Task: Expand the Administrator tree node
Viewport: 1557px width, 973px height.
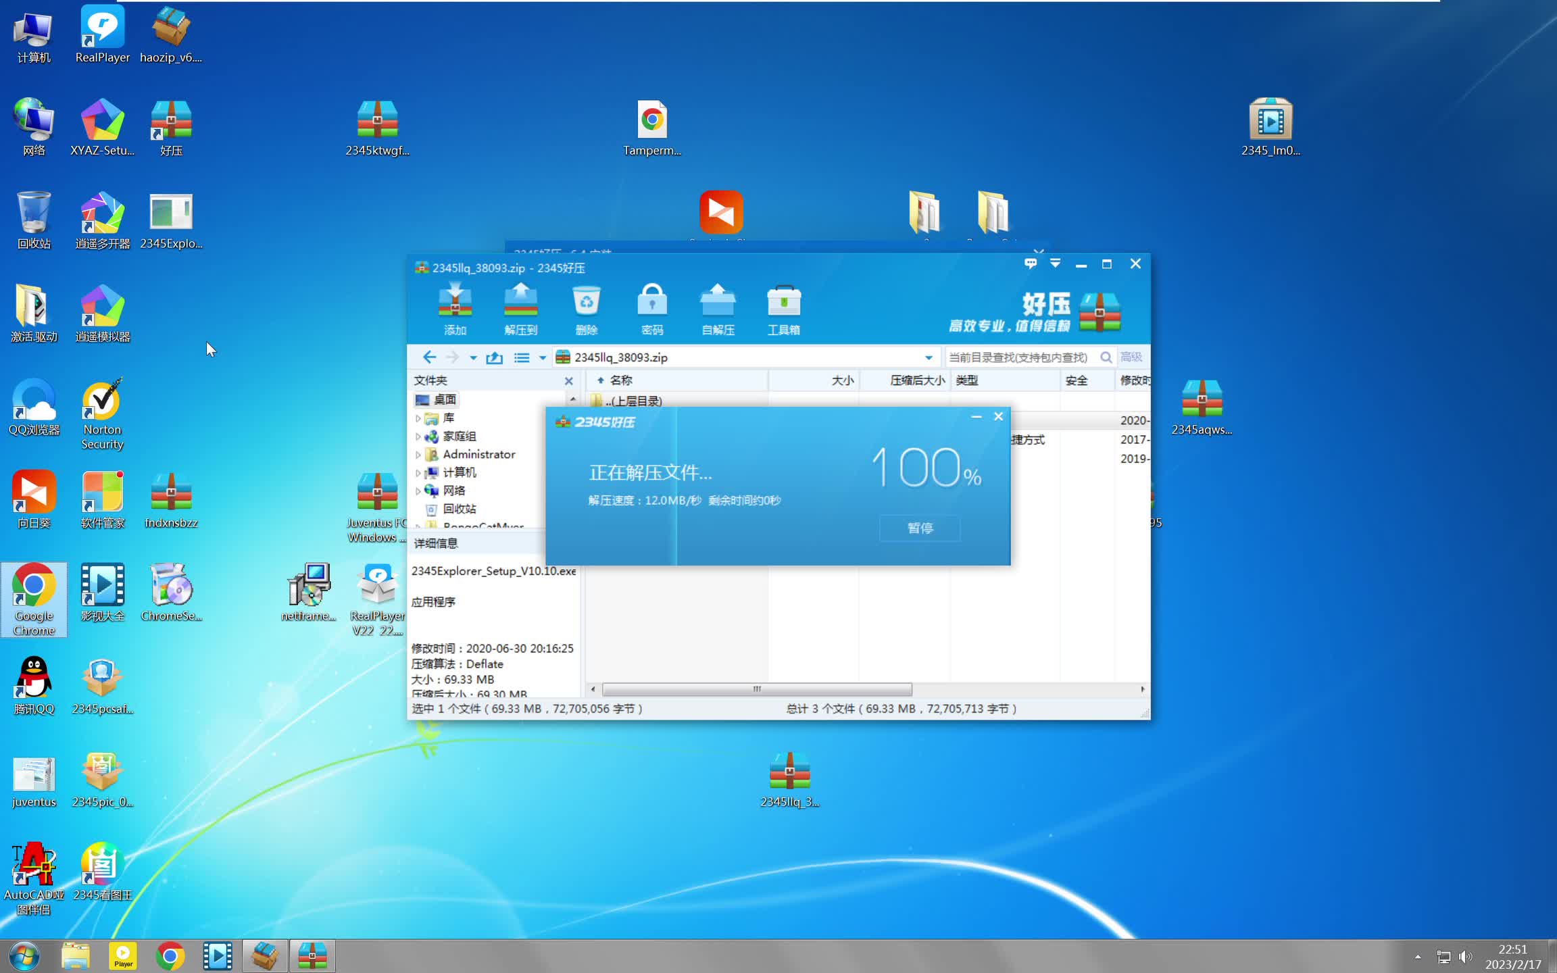Action: pos(418,455)
